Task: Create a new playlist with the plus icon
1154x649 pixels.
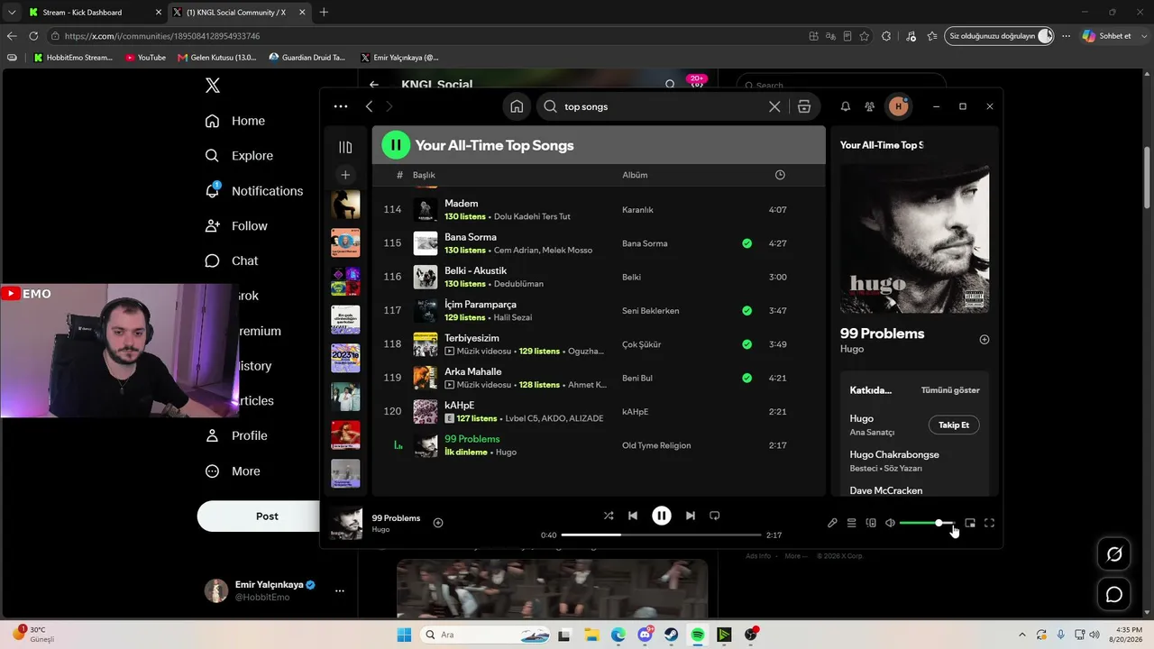Action: tap(345, 175)
